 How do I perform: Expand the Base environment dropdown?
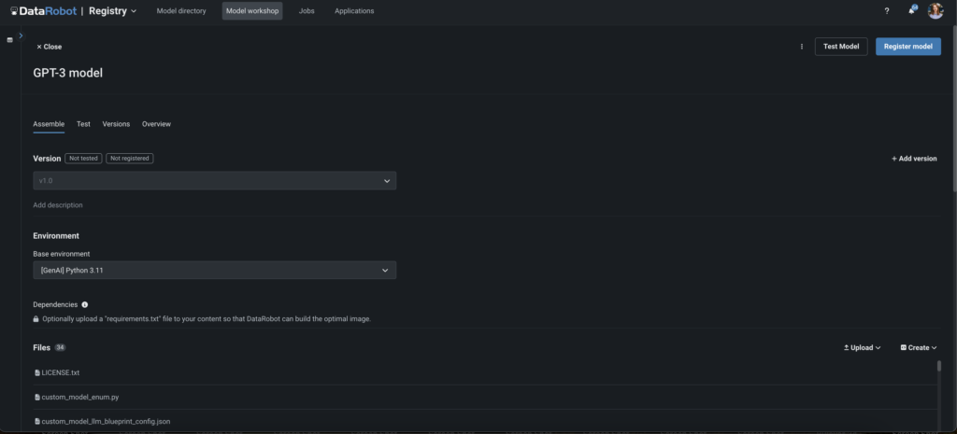click(214, 270)
